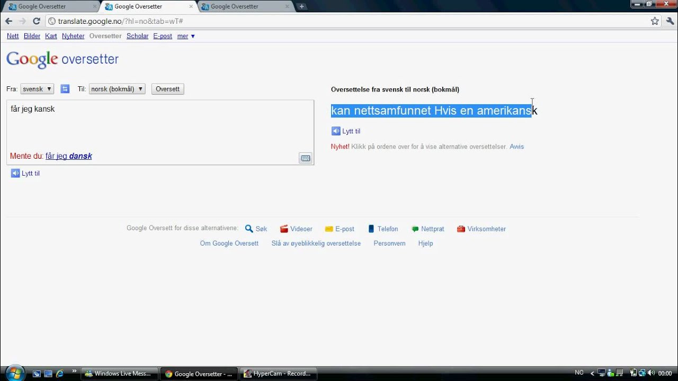Show hidden tray icons arrow

point(592,373)
